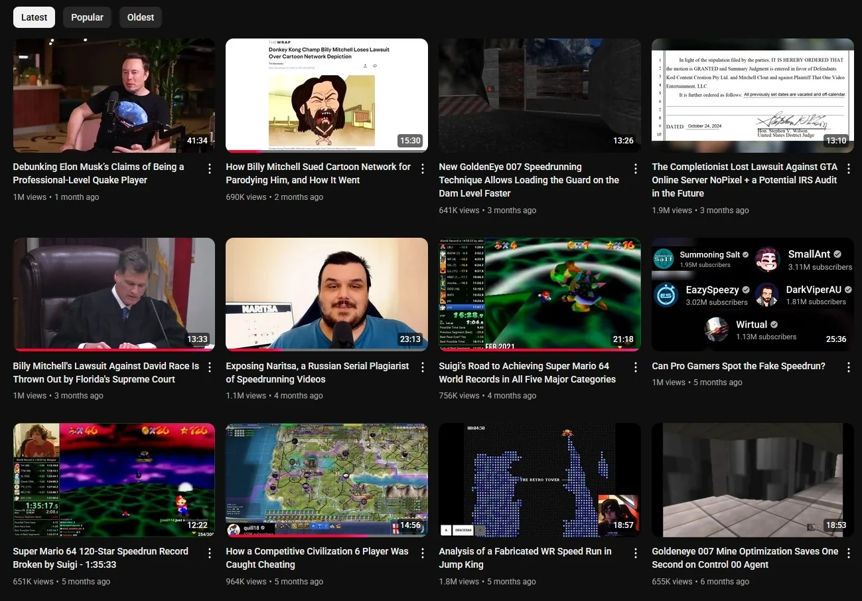Play the Goldeneye Control thumbnail, 18:53
The width and height of the screenshot is (862, 601).
753,480
